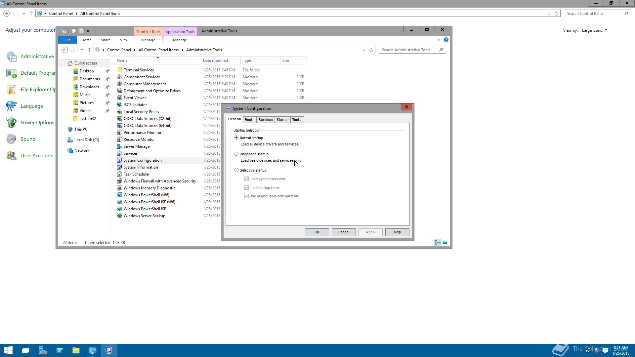The width and height of the screenshot is (635, 357).
Task: Select ODBC Data Sources (64-bit) entry
Action: 148,126
